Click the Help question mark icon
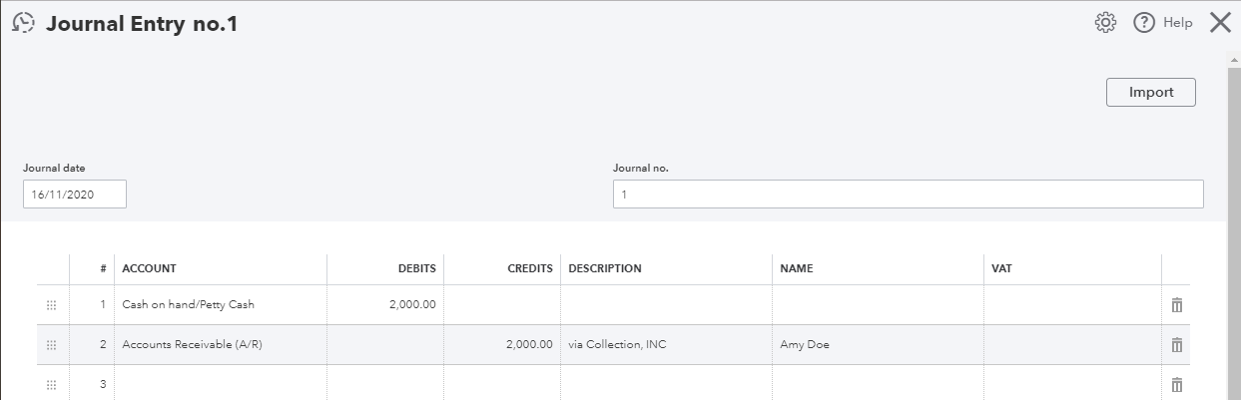Screen dimensions: 1241x400 tap(1144, 23)
